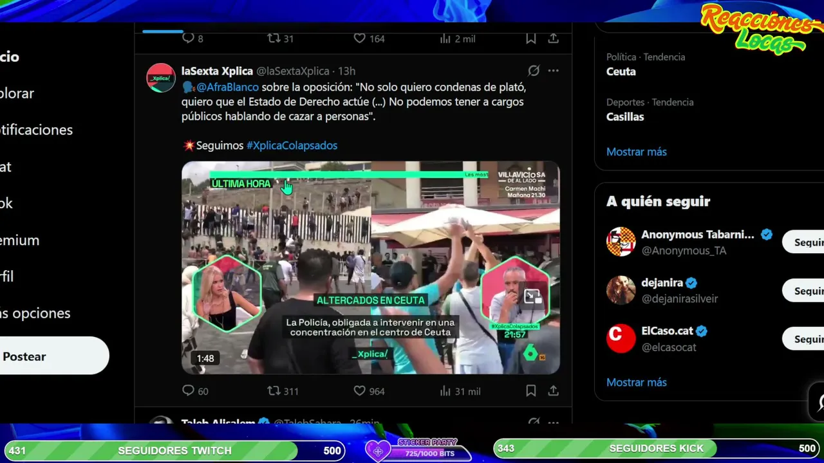Open laSexta Xplica profile avatar

coord(160,78)
